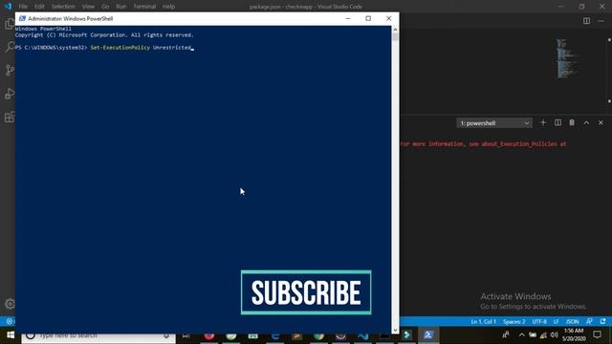Click the Split Editor icon in VS Code
612x344 pixels.
[x=586, y=21]
